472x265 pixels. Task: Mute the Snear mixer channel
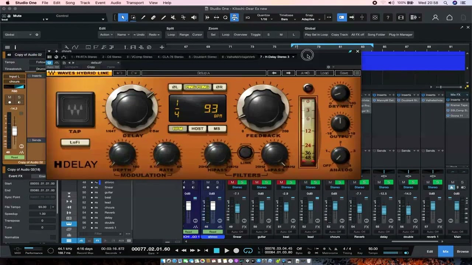click(x=232, y=183)
